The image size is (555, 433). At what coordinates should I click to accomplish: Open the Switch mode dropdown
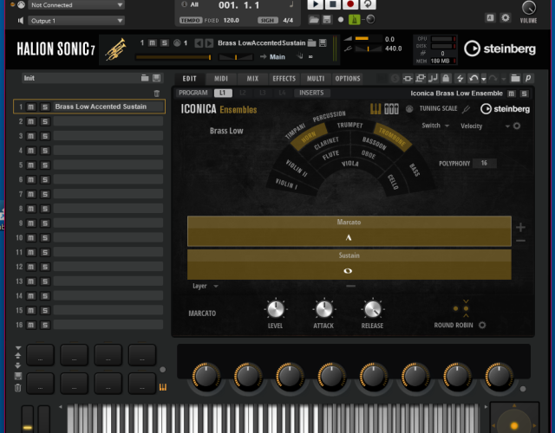(x=435, y=126)
